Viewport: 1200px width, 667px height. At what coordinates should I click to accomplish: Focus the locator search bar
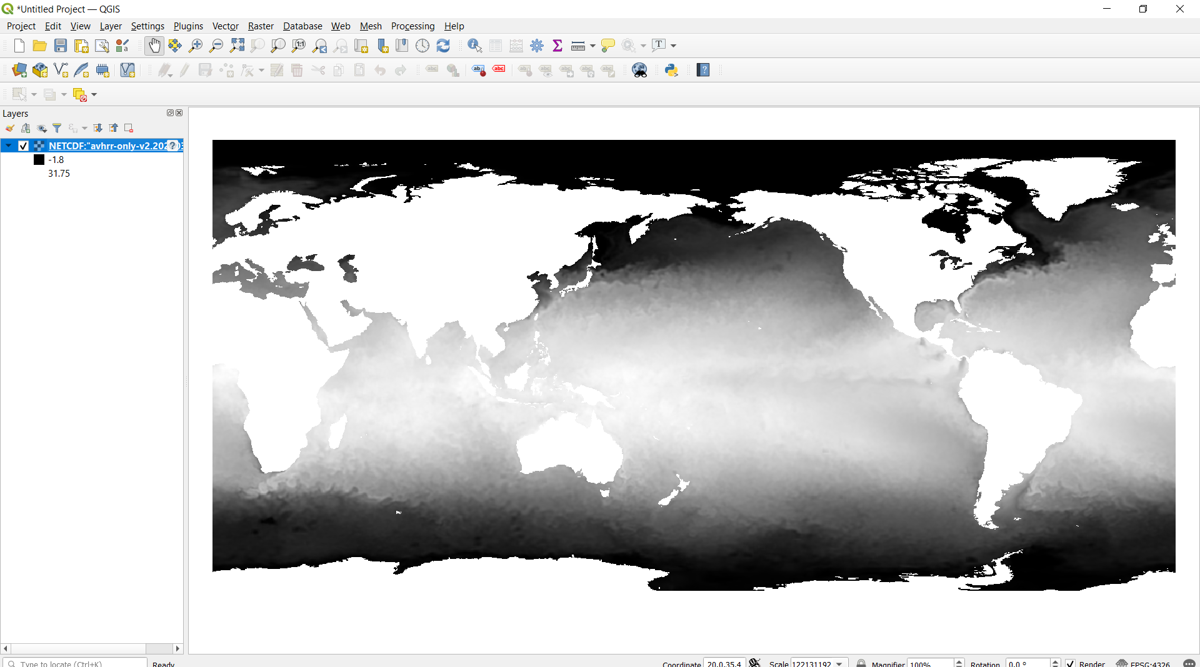pos(75,663)
